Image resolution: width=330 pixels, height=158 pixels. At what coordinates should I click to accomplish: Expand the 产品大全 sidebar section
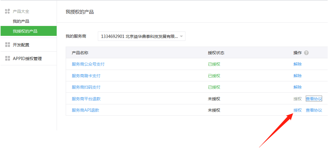pyautogui.click(x=21, y=11)
